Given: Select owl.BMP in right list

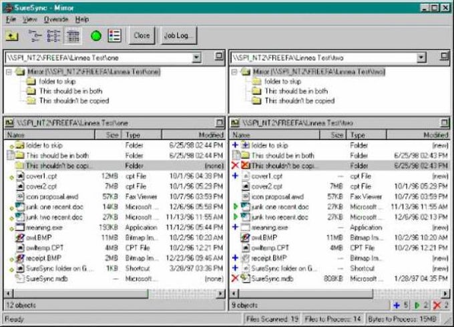Looking at the screenshot, I should pyautogui.click(x=264, y=238).
